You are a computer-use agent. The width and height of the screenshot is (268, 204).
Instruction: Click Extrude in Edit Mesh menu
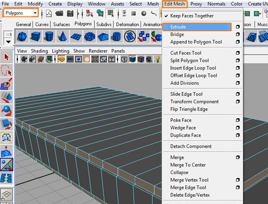(x=178, y=27)
